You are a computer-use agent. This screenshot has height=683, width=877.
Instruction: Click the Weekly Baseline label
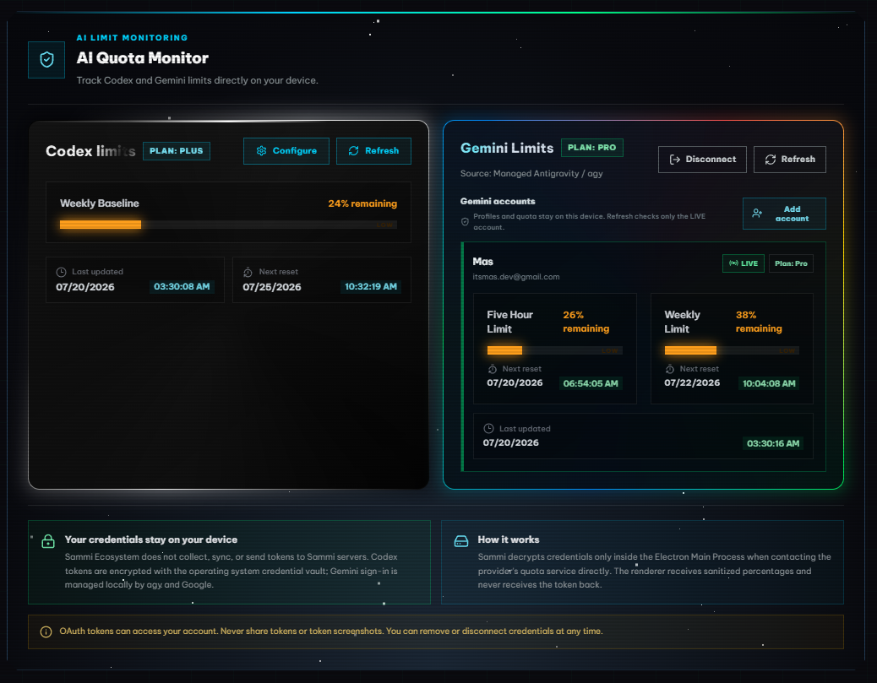click(x=100, y=203)
